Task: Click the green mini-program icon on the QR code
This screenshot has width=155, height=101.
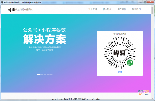Action: coord(130,63)
